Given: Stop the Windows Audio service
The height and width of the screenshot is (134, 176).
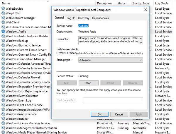Looking at the screenshot, I should tap(89, 83).
